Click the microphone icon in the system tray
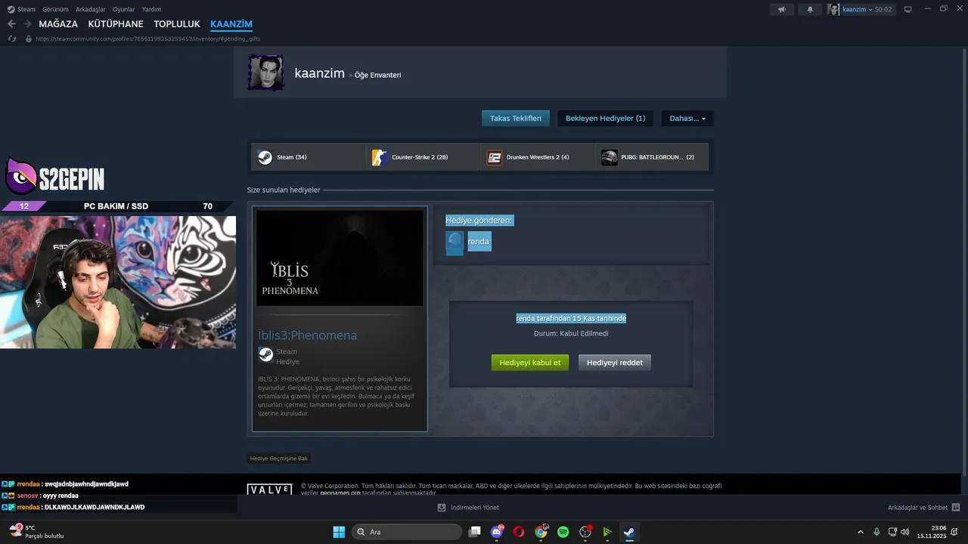 point(876,532)
